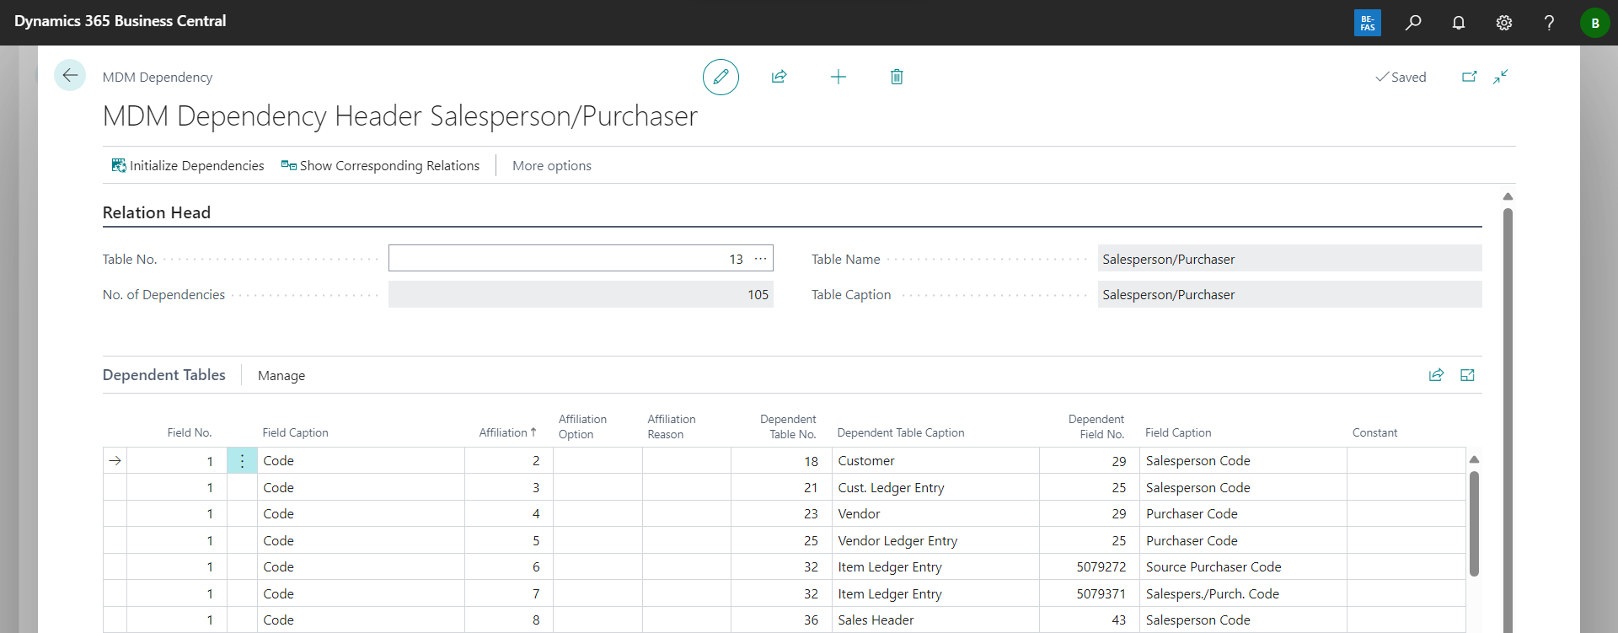Click the Dependent Table No. column header
Viewport: 1618px width, 633px height.
pyautogui.click(x=788, y=426)
